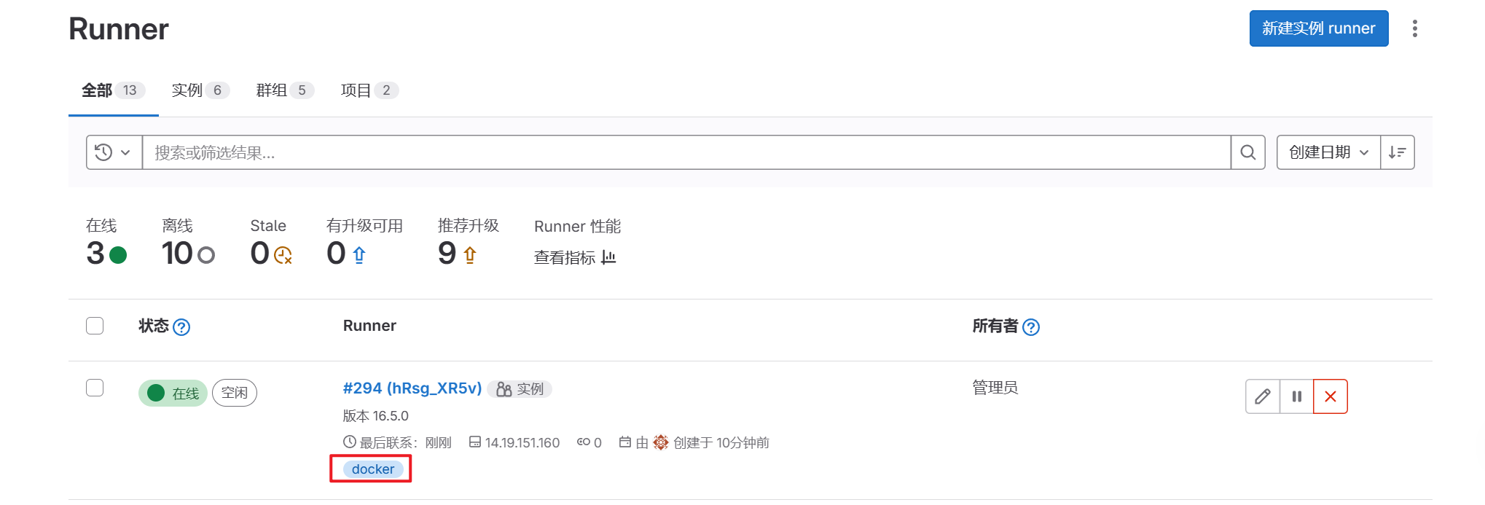Click inside the search filter input field
The width and height of the screenshot is (1485, 505).
(656, 152)
